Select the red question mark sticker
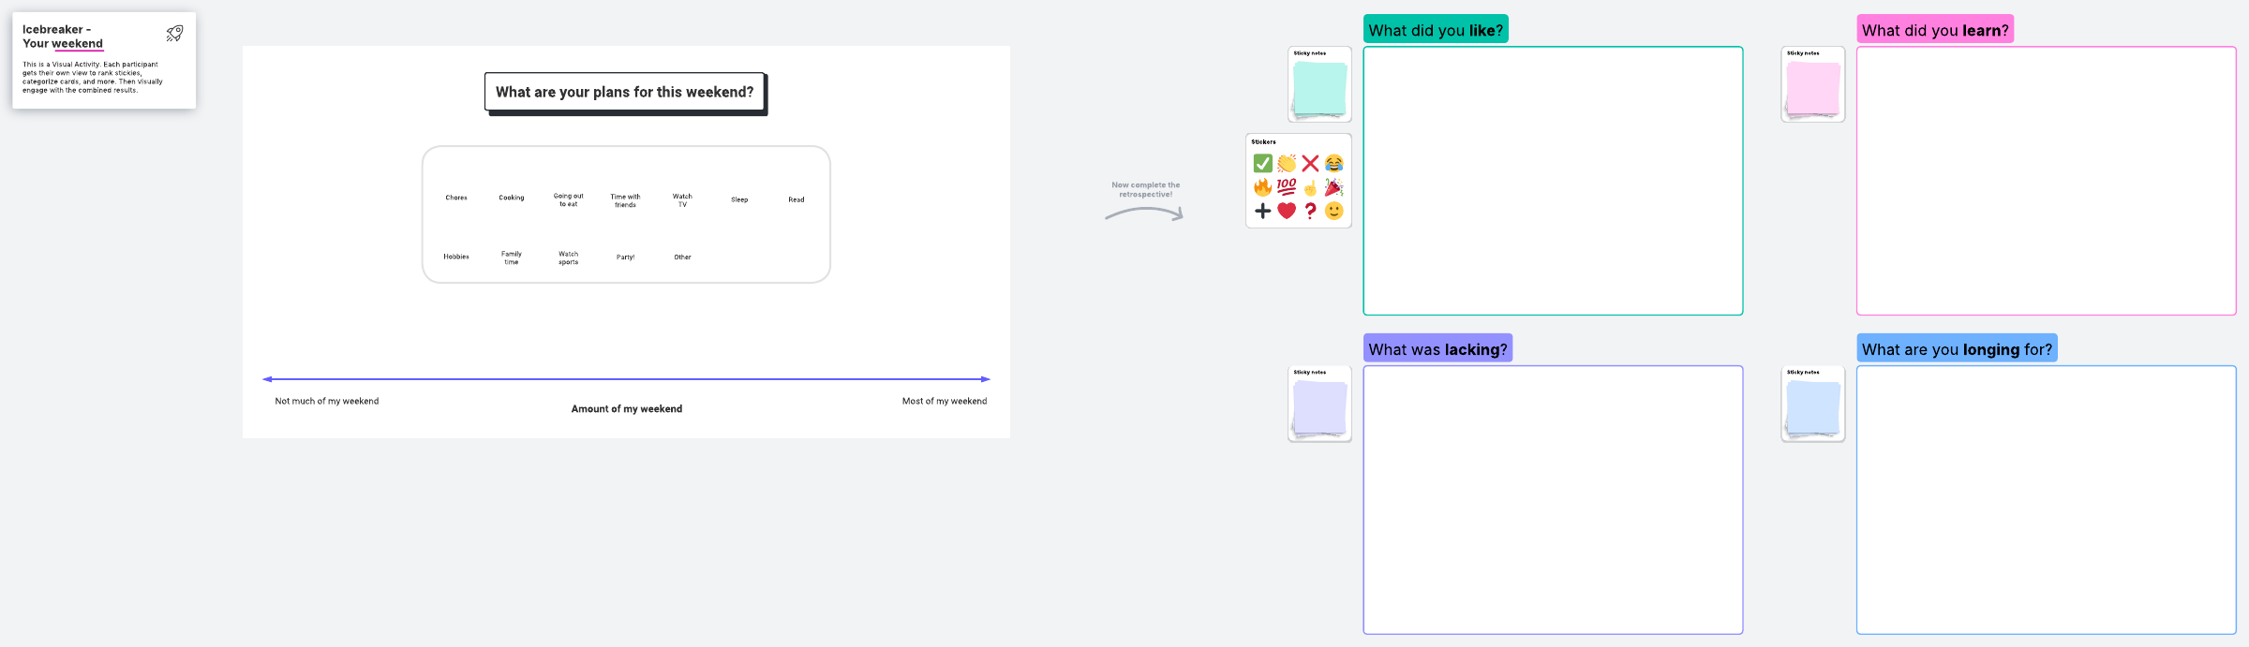The width and height of the screenshot is (2249, 647). coord(1310,211)
